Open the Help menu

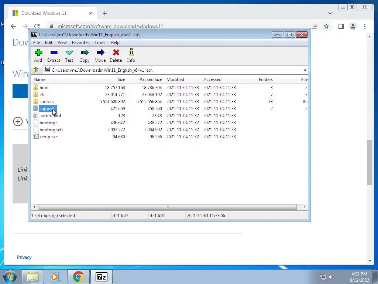115,43
